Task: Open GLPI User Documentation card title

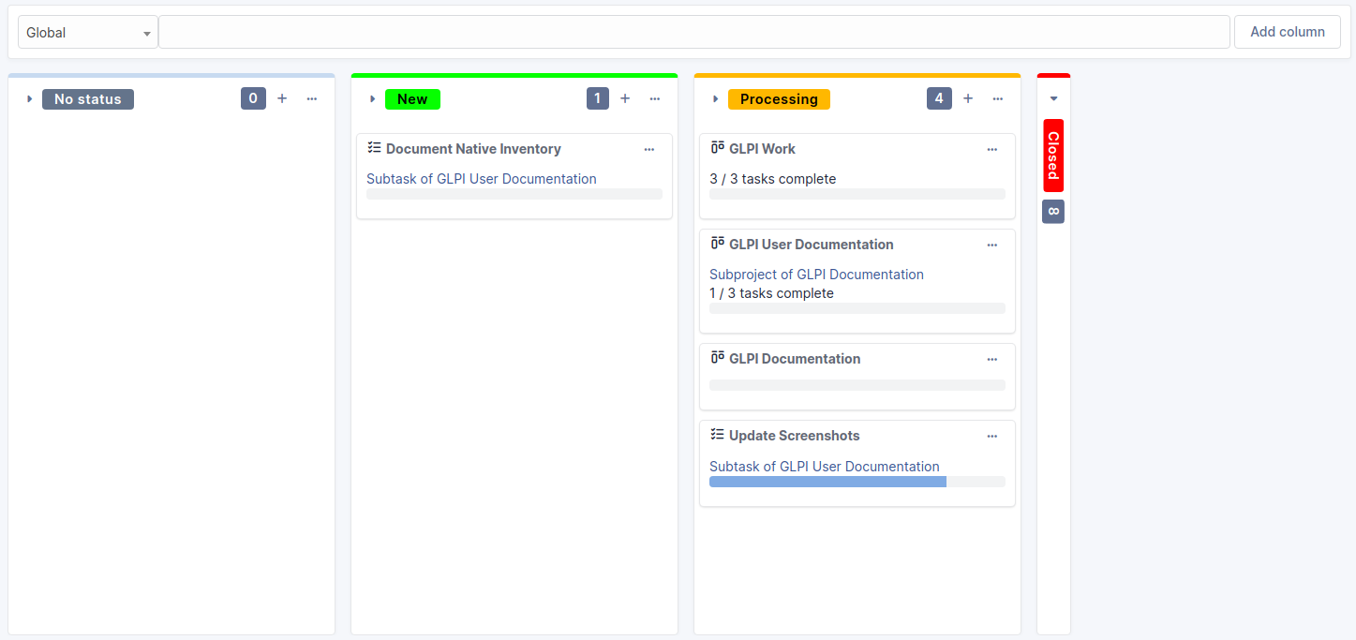Action: pyautogui.click(x=812, y=245)
